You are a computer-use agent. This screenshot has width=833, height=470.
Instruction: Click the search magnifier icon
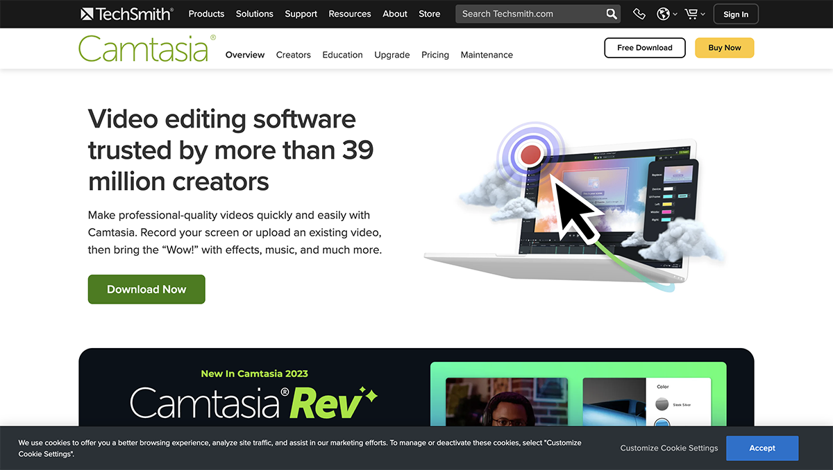(x=611, y=13)
